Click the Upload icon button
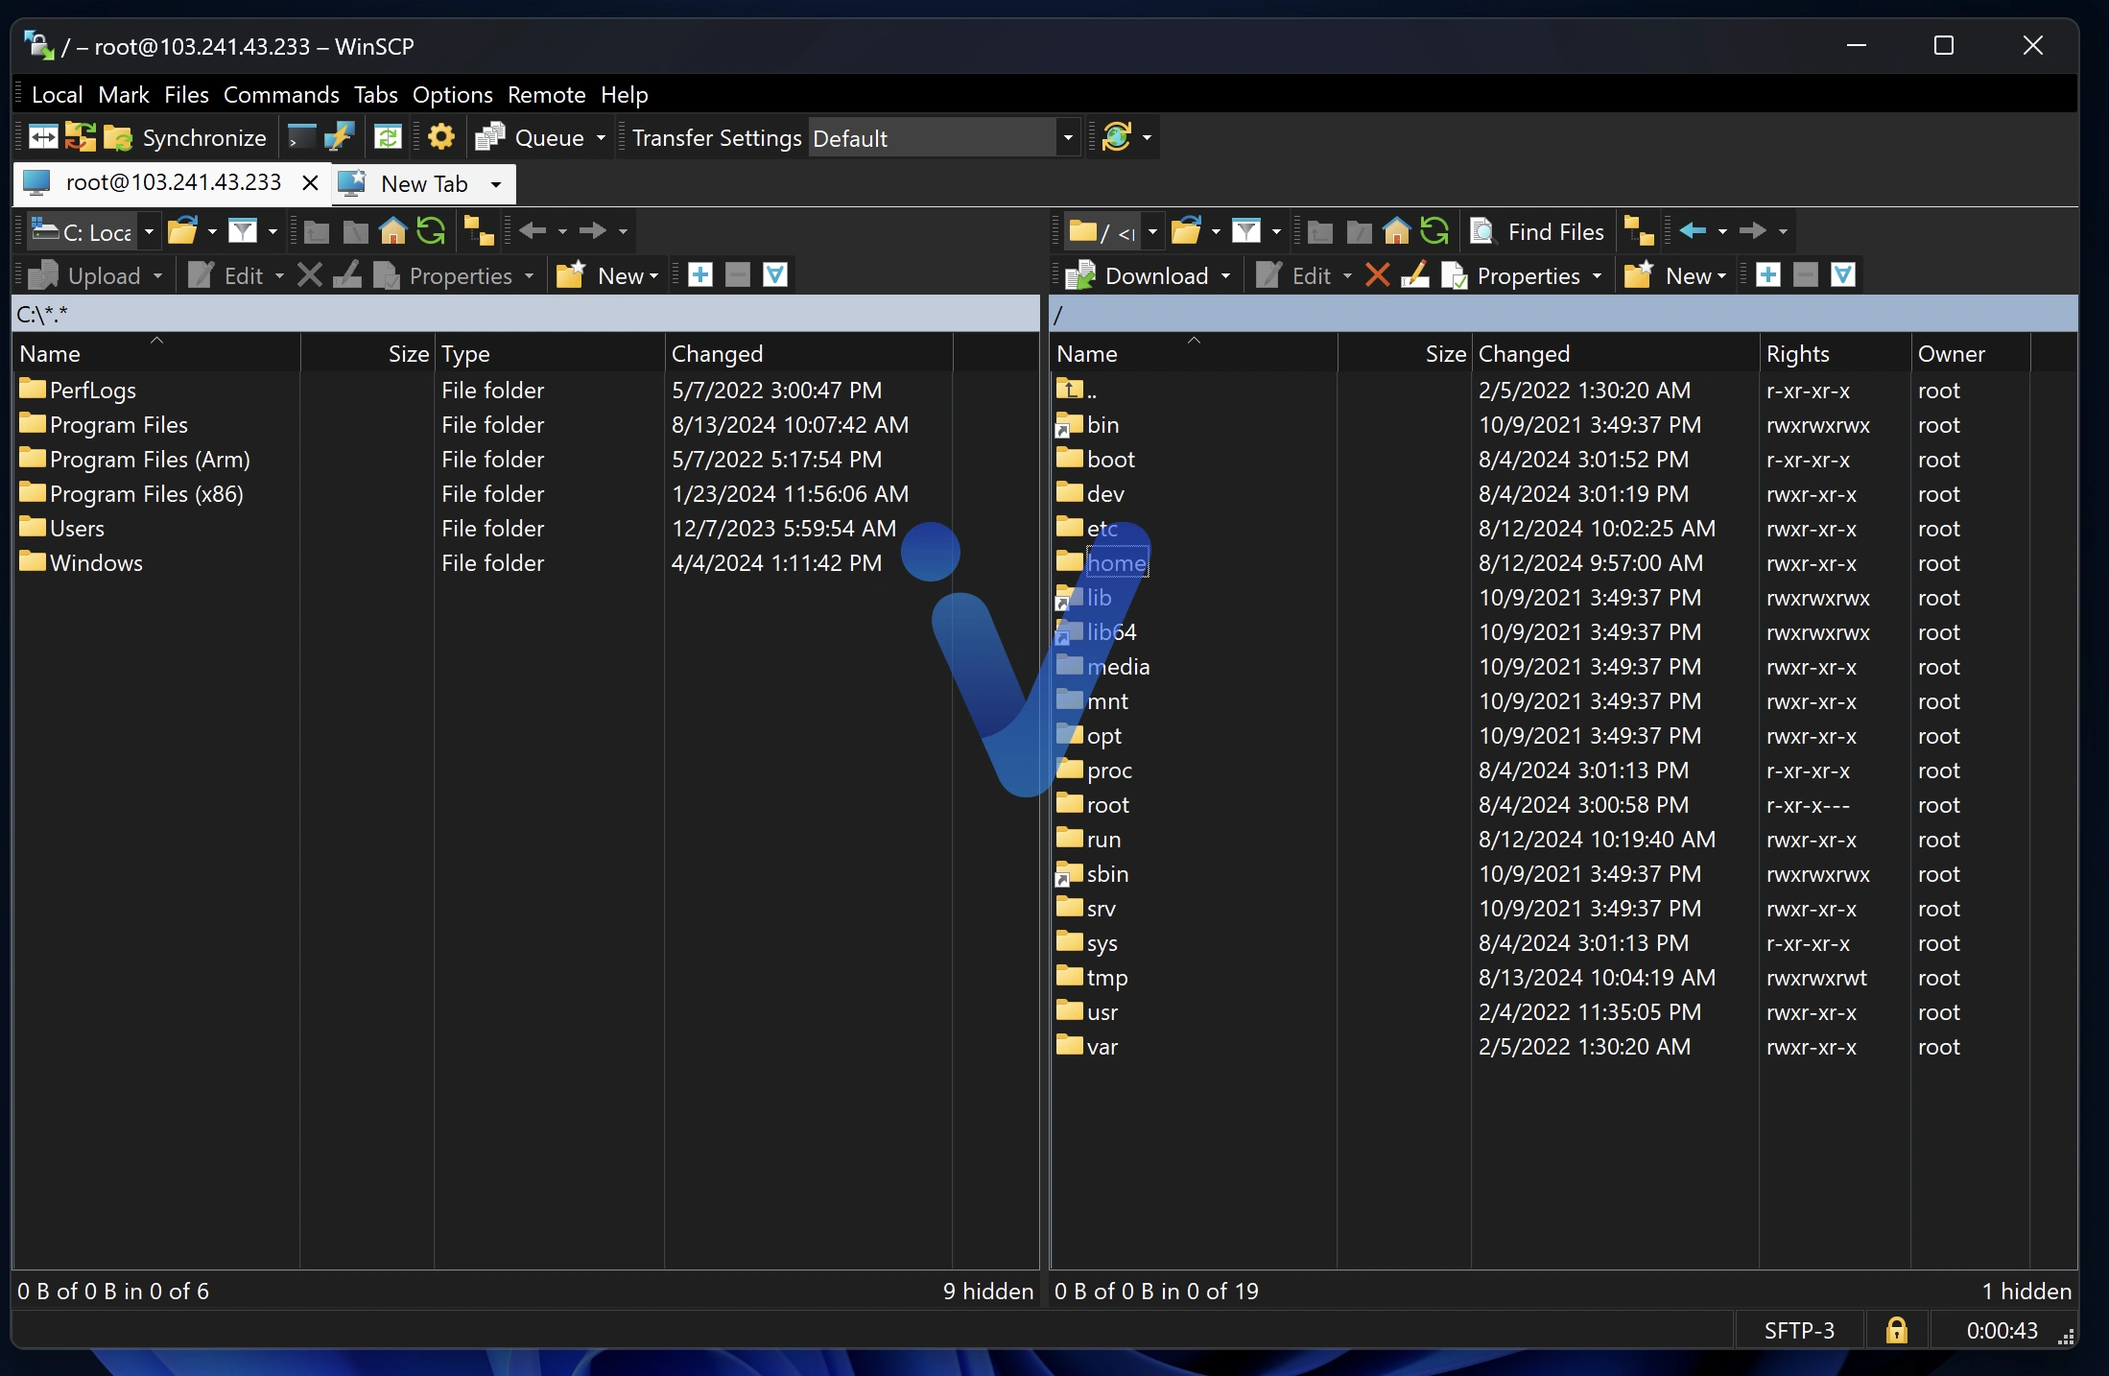2109x1376 pixels. pos(43,273)
